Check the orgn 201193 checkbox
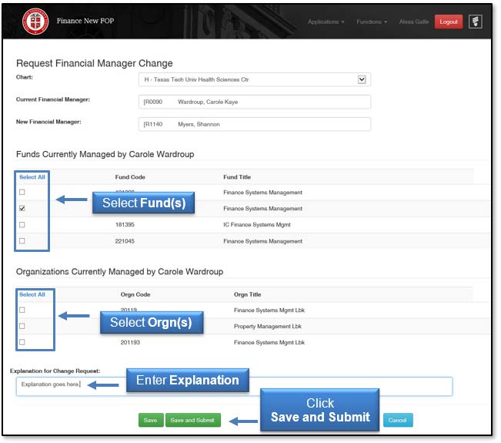This screenshot has width=501, height=443. pos(22,342)
